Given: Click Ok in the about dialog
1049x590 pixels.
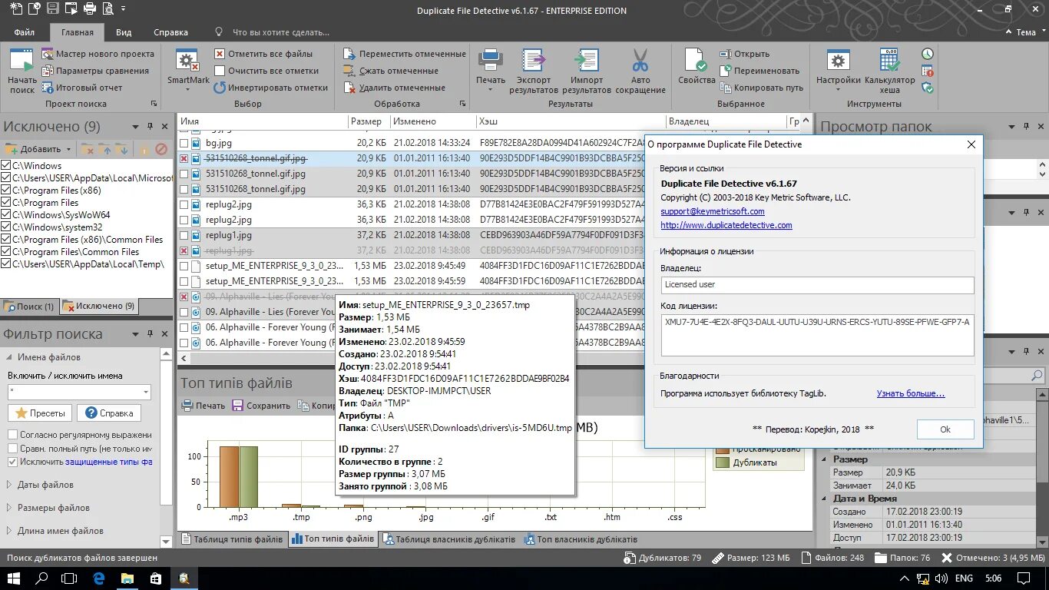Looking at the screenshot, I should click(945, 429).
